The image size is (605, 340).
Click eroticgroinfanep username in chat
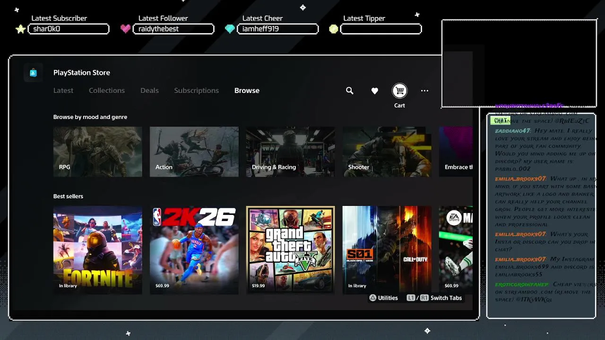click(x=522, y=284)
